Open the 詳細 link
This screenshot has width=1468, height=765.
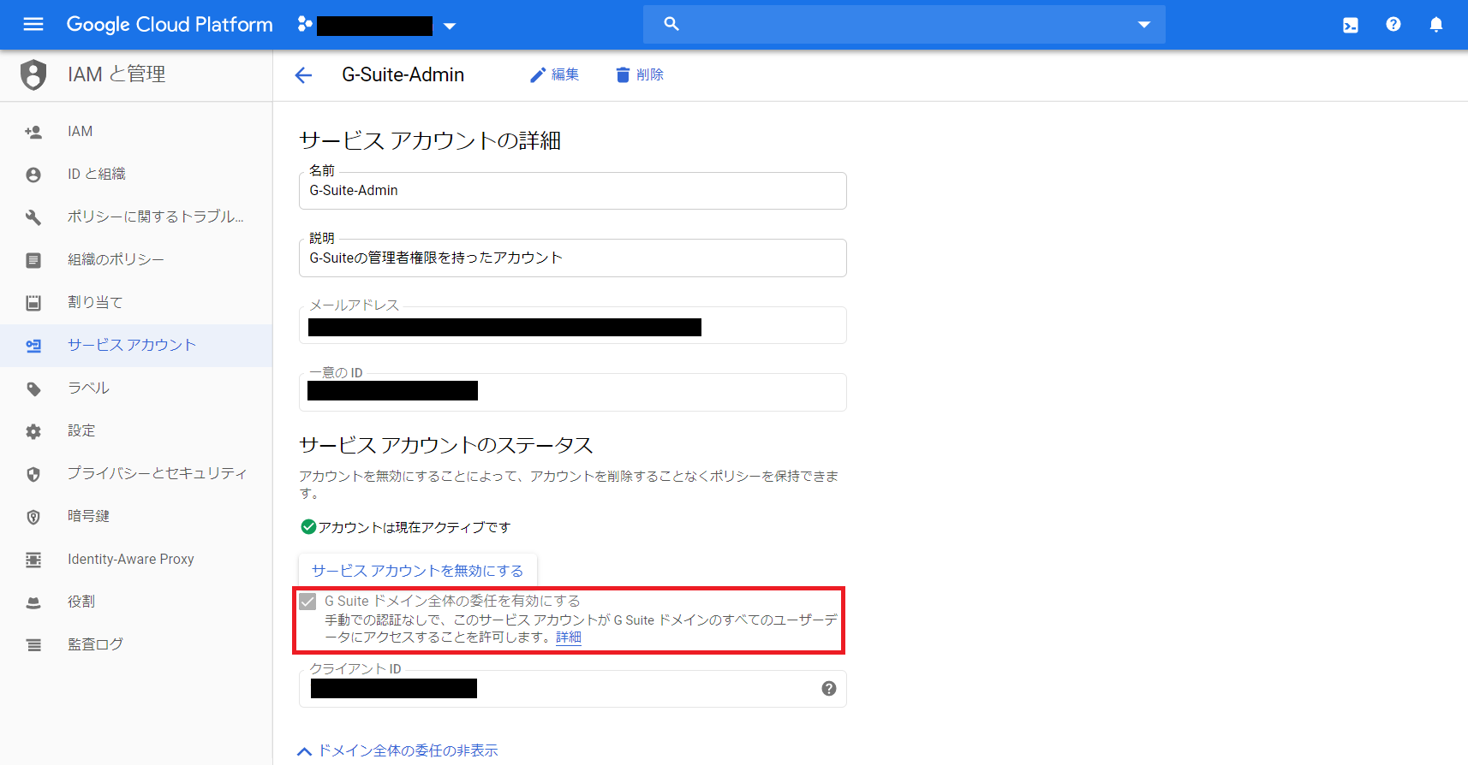(569, 637)
